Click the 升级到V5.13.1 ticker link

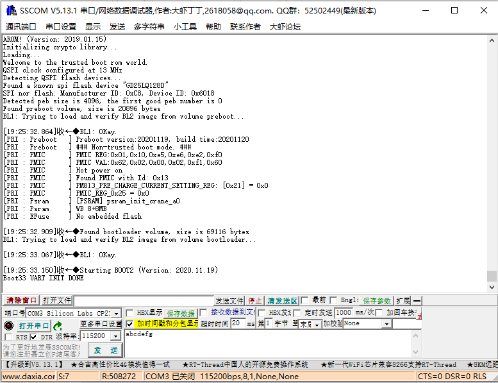pyautogui.click(x=34, y=364)
